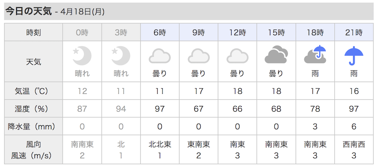Click the moon icon at 3時

121,56
